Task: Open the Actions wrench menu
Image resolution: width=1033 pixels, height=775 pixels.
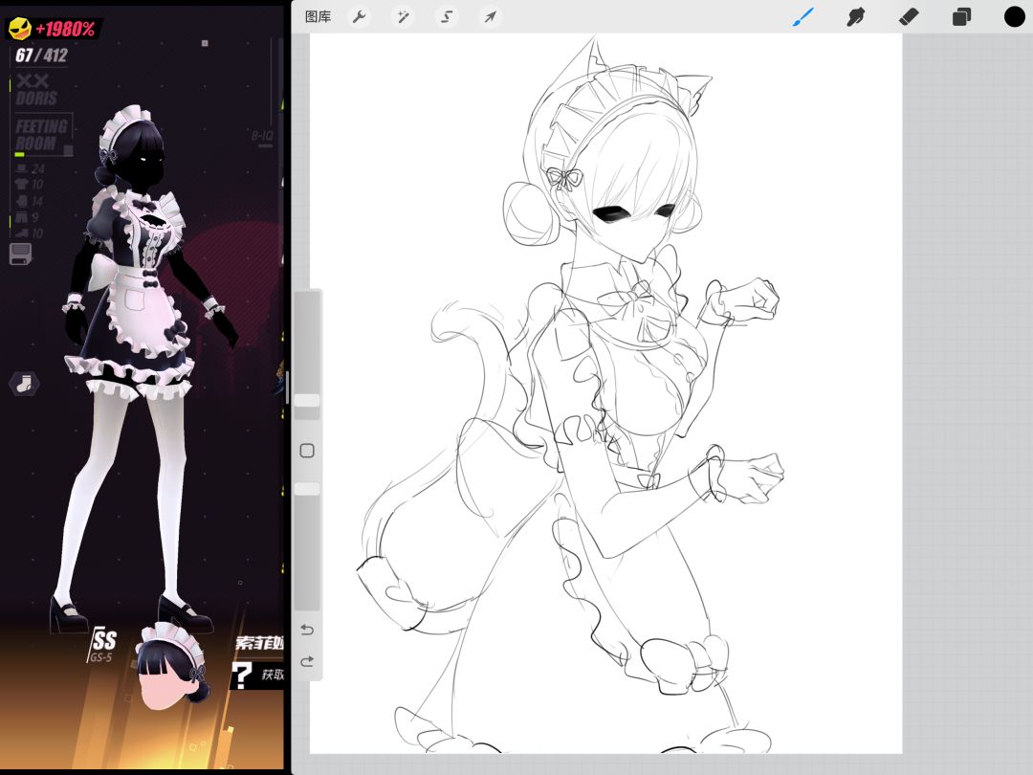Action: click(359, 16)
